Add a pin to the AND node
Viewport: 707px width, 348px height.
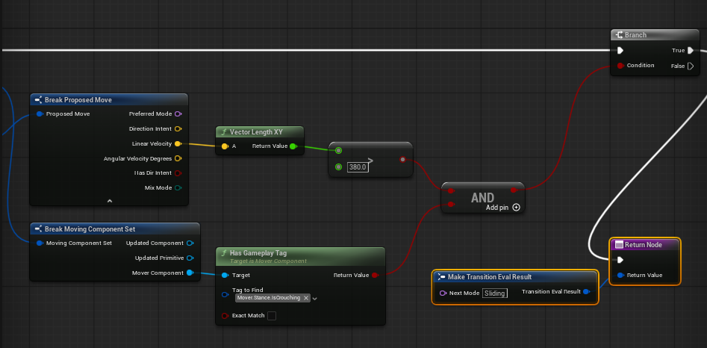coord(517,208)
